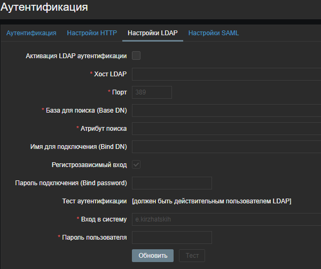Enable the Активация LDAP аутентификации checkbox
The height and width of the screenshot is (269, 321).
click(x=136, y=56)
